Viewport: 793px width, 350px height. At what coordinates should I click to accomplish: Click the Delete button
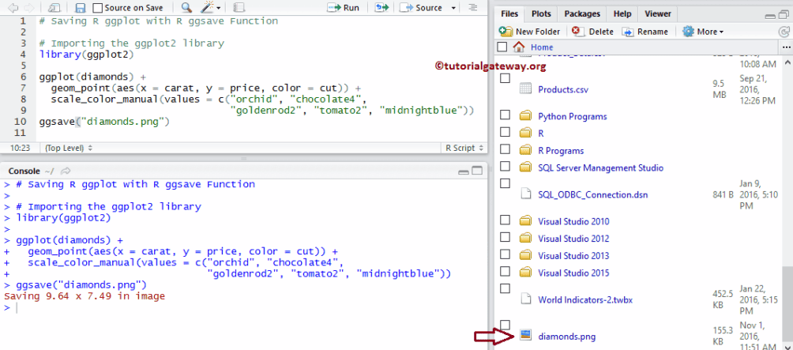click(x=592, y=32)
